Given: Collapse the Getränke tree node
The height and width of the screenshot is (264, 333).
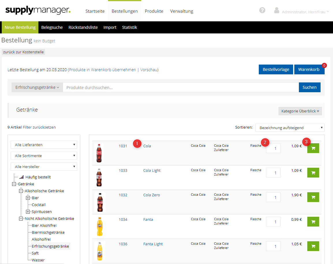Looking at the screenshot, I should 14,184.
